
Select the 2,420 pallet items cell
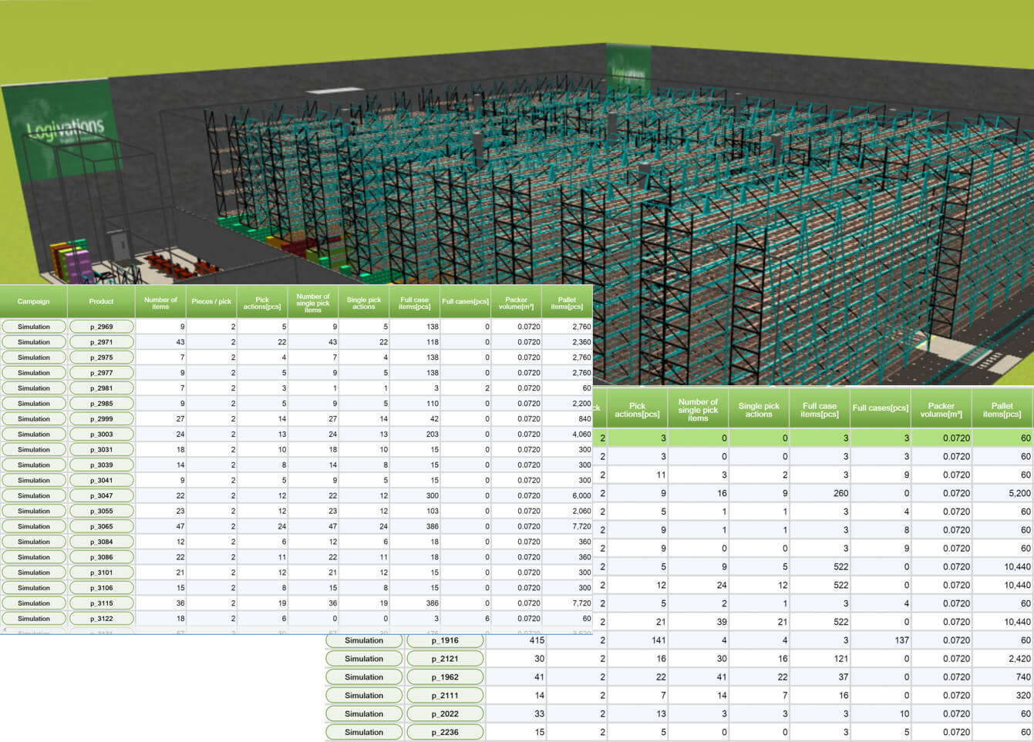tap(1002, 659)
